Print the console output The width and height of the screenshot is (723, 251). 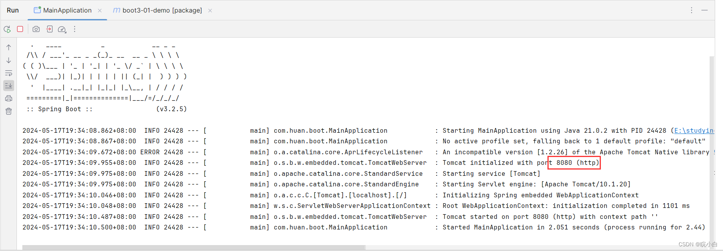(9, 98)
